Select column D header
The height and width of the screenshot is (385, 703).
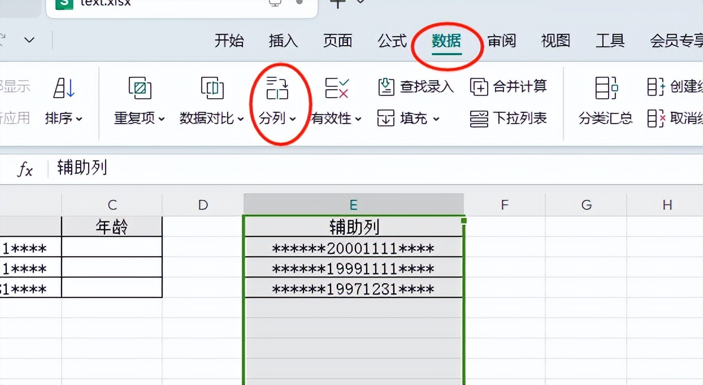203,205
